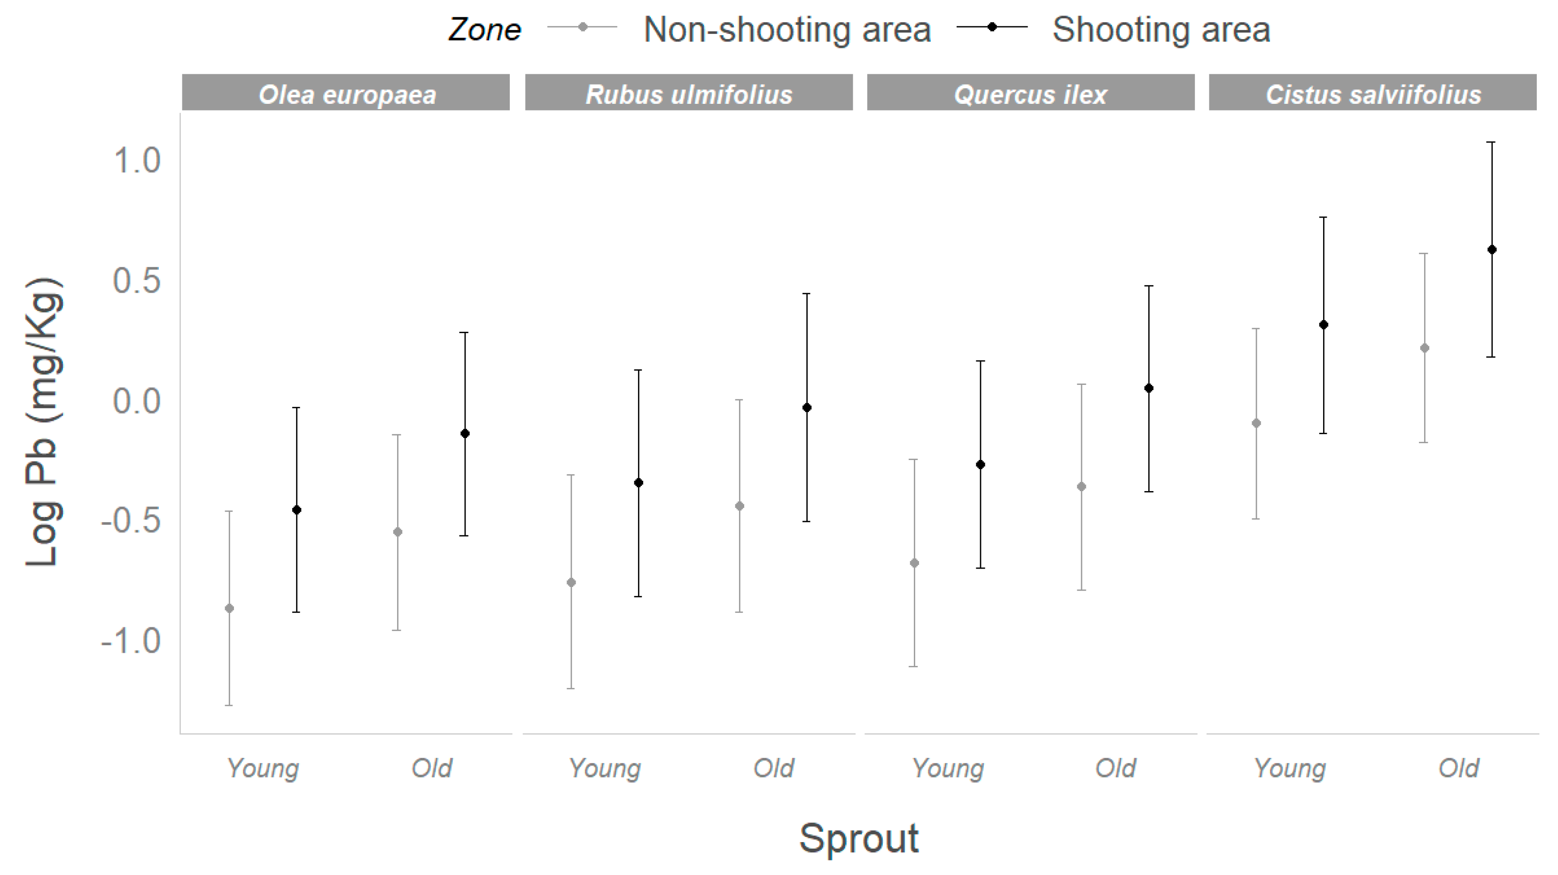Click the black Old data point in Quercus ilex
1558x875 pixels.
(1149, 388)
